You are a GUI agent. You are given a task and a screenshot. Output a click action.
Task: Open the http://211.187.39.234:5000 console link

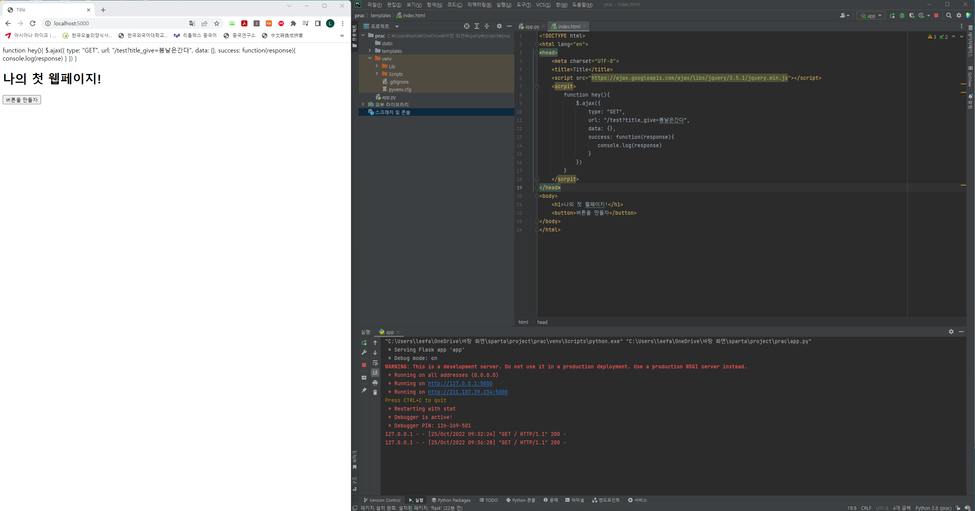(x=468, y=392)
